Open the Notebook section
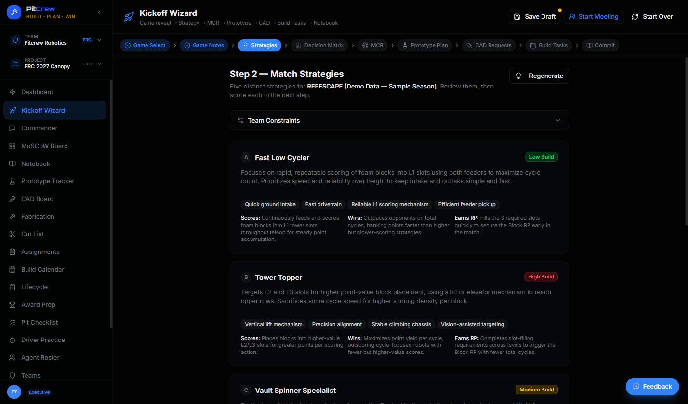This screenshot has height=404, width=688. tap(55, 164)
